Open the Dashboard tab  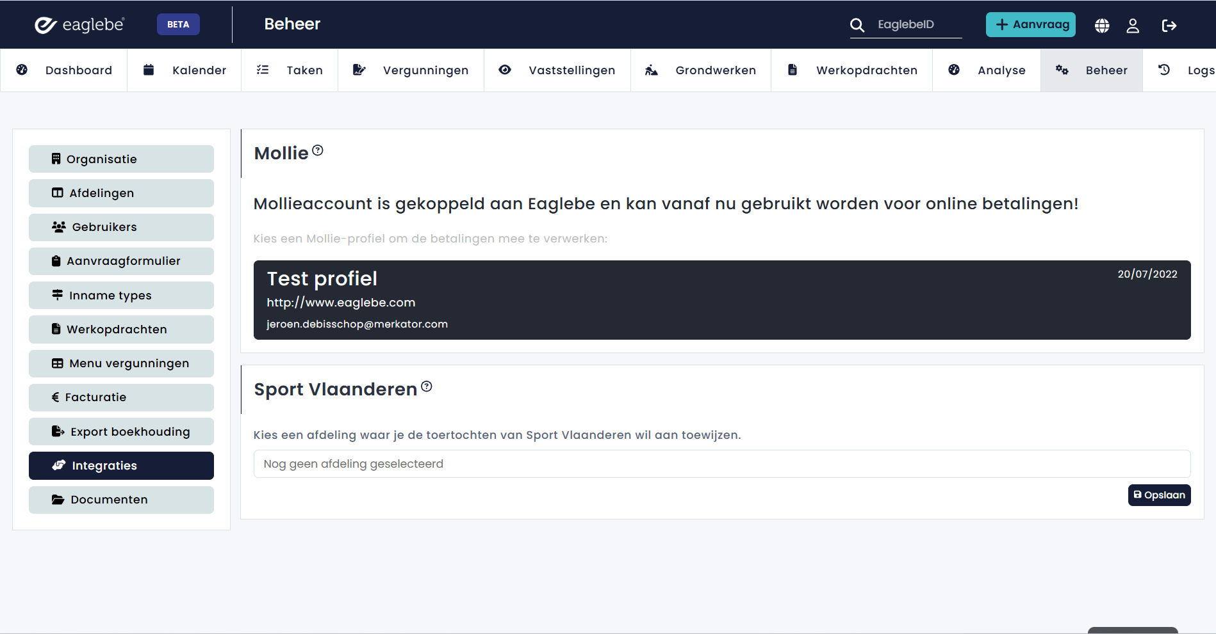[64, 70]
